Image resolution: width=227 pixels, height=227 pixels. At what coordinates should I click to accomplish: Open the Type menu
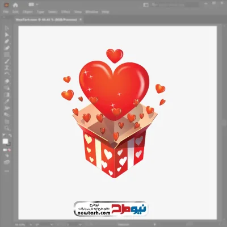40,12
